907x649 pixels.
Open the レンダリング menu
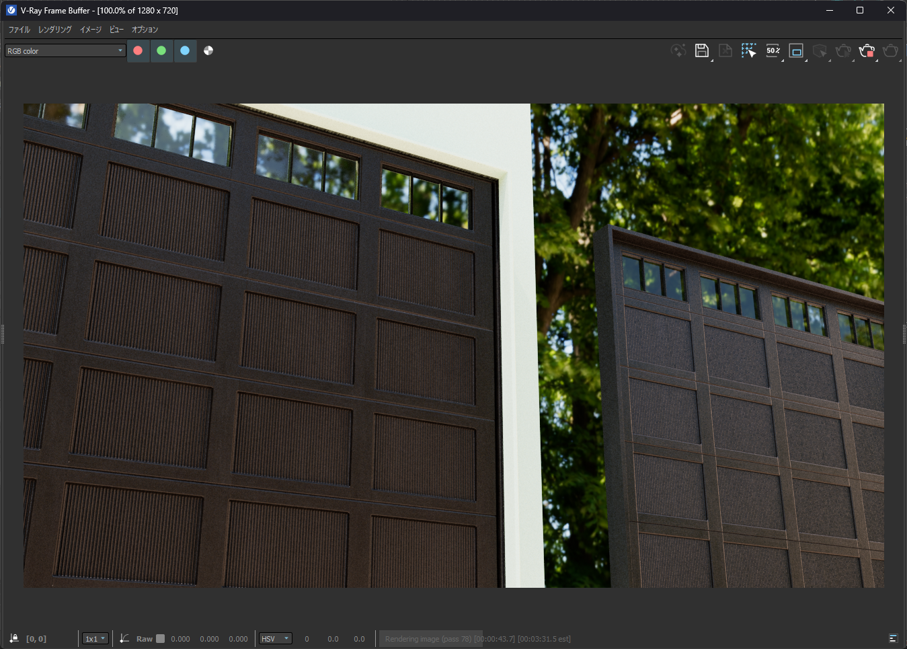coord(54,30)
